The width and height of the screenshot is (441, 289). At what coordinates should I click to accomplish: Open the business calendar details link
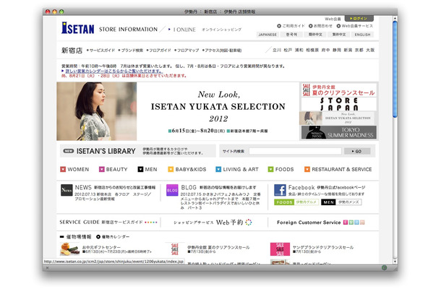pos(114,71)
